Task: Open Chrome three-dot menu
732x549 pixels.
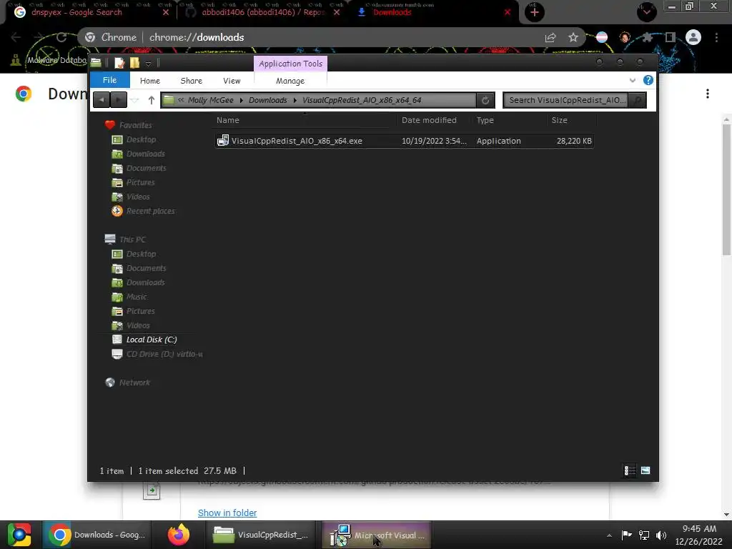Action: [x=716, y=37]
